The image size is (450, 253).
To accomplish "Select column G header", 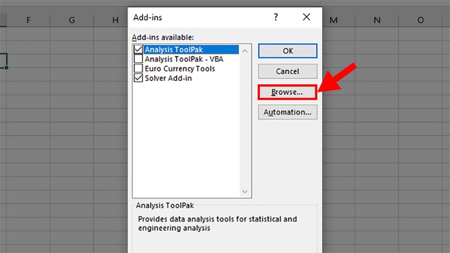I will coord(72,20).
